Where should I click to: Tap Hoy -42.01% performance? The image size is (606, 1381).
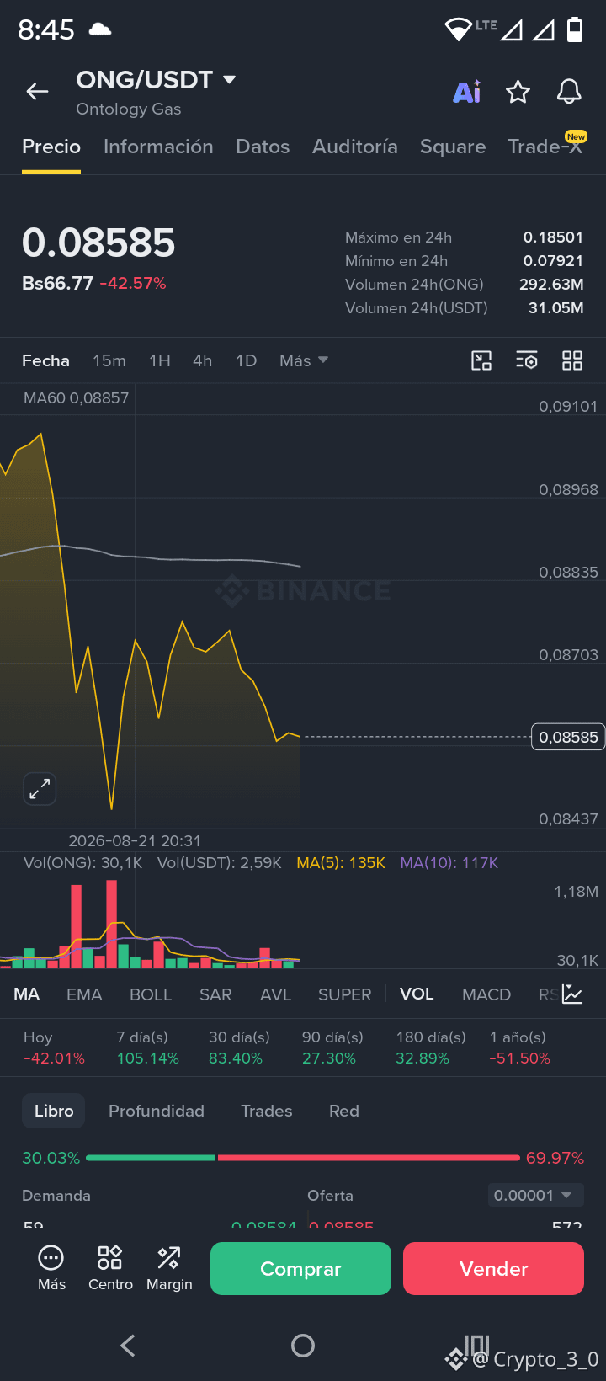[54, 1048]
